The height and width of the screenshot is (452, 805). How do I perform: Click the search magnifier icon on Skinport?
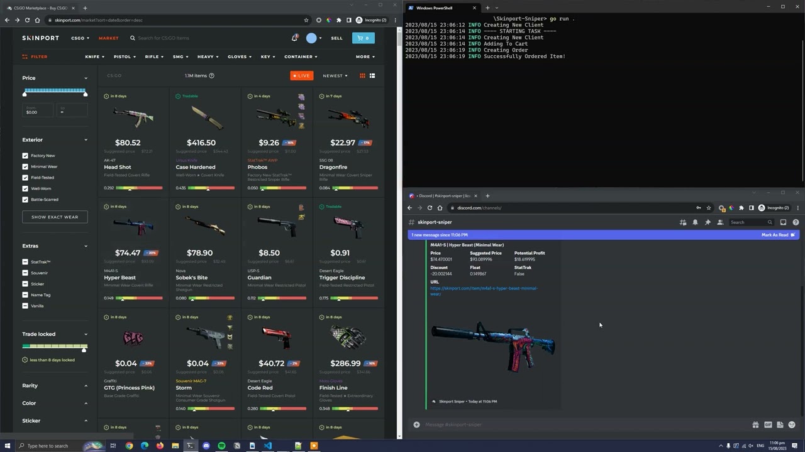coord(133,38)
